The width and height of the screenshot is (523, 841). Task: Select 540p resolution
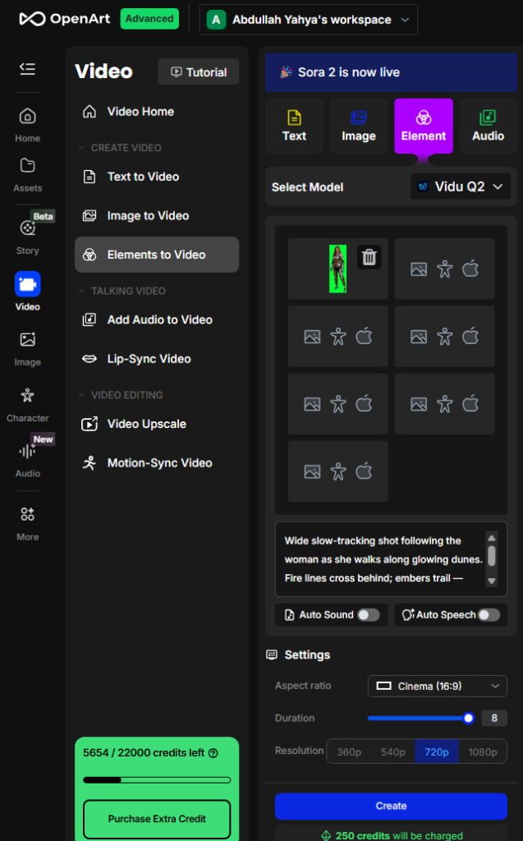tap(392, 752)
